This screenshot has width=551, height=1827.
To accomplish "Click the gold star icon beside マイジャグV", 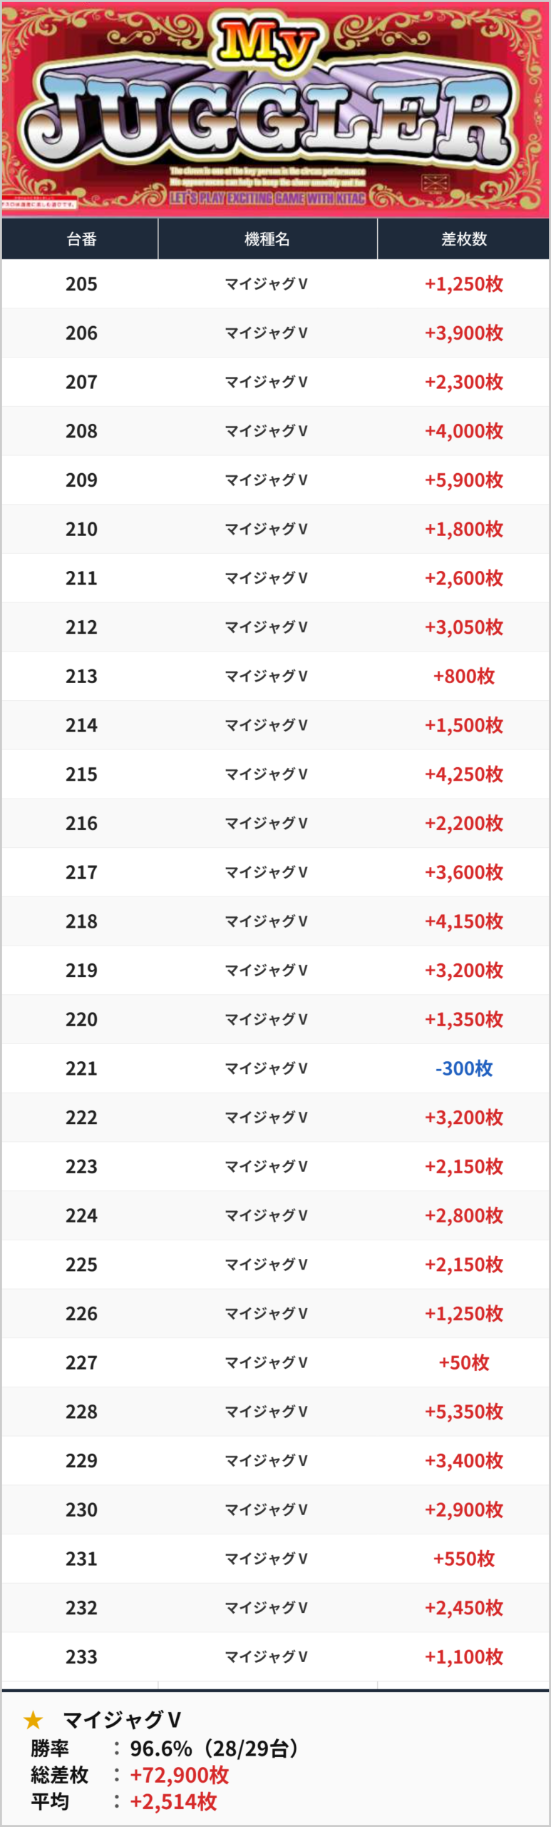I will point(34,1720).
